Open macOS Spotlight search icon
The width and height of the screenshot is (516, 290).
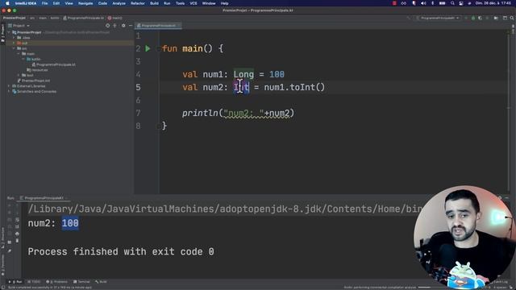coord(452,3)
